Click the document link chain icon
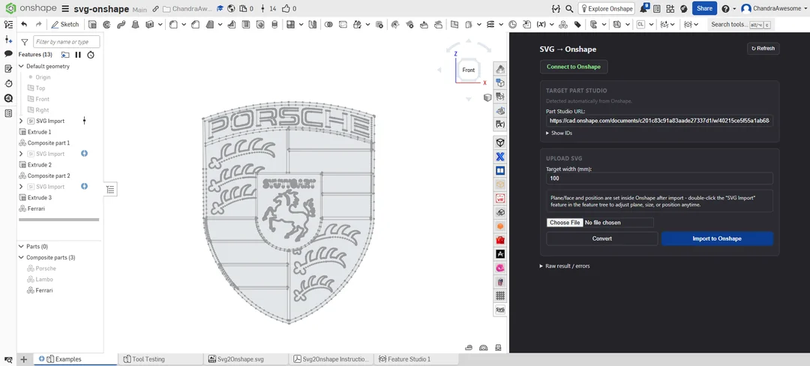Viewport: 810px width, 366px height. tap(155, 9)
